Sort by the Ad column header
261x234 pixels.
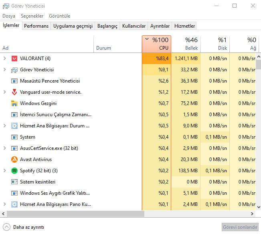click(47, 44)
